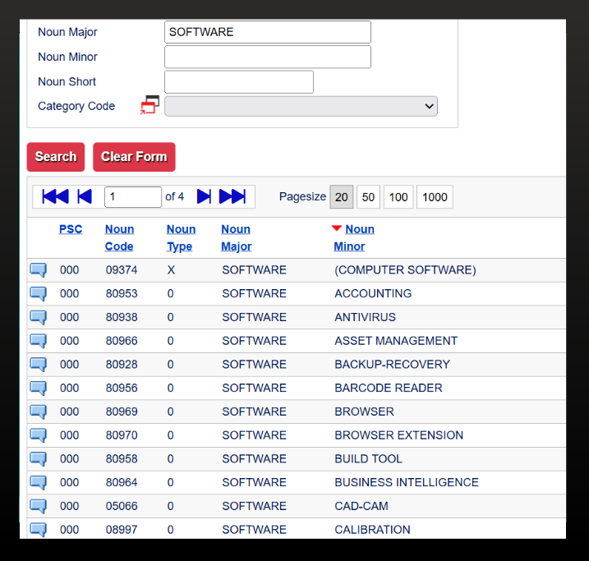This screenshot has width=589, height=561.
Task: Click the X noun type value
Action: pyautogui.click(x=171, y=270)
